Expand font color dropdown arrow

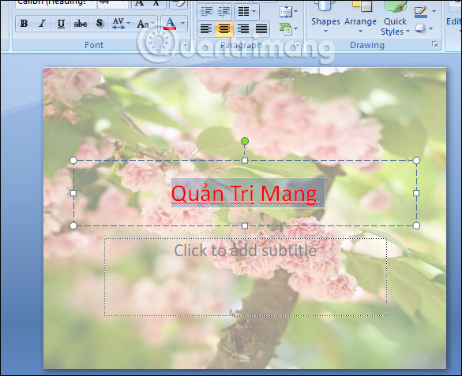(182, 24)
